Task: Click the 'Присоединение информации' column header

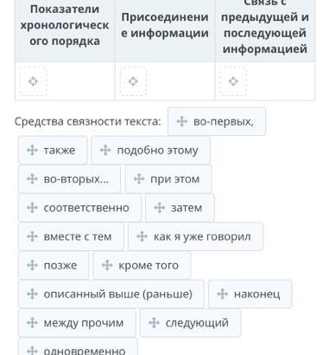Action: [x=165, y=25]
